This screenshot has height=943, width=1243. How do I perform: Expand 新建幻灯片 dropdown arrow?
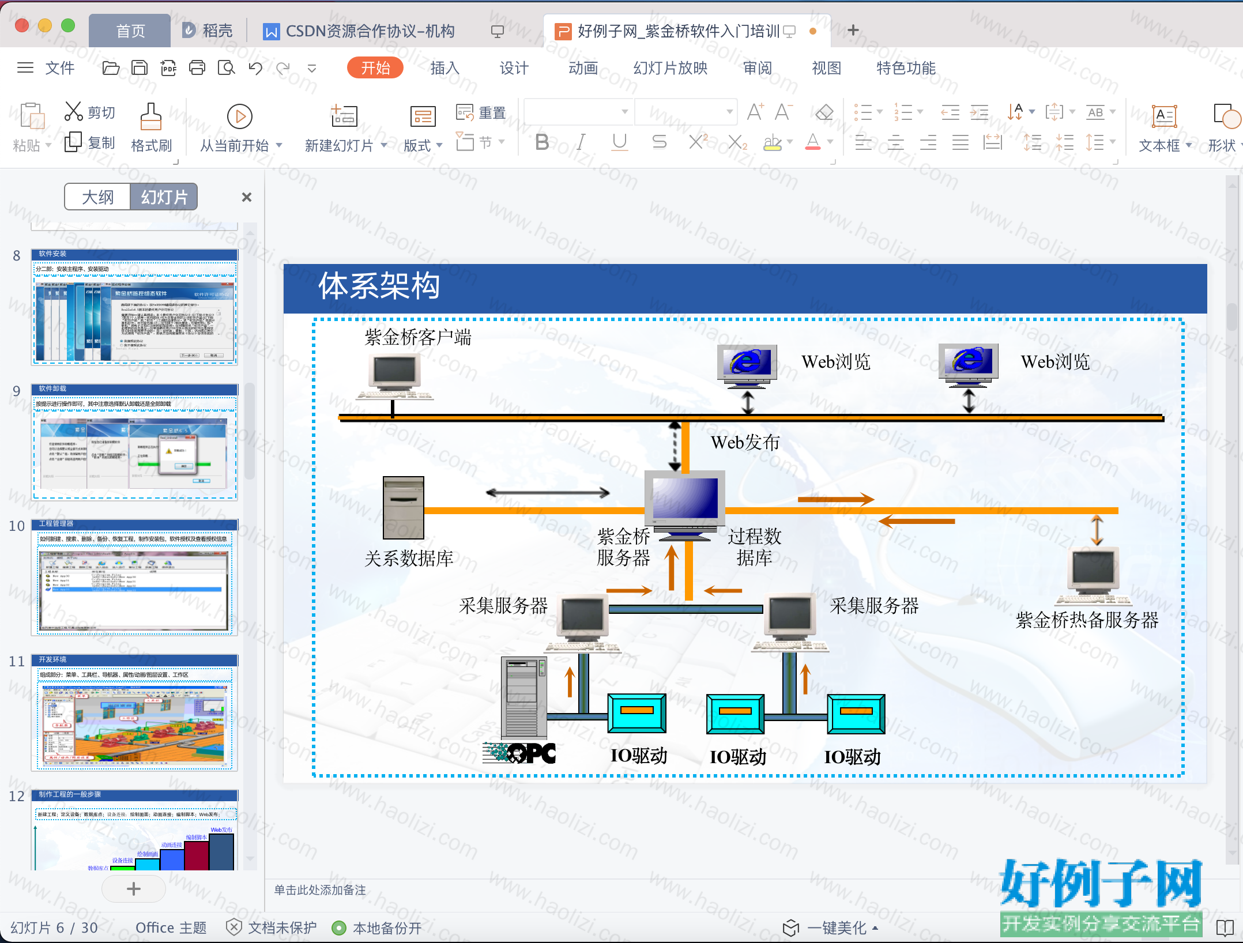[384, 145]
